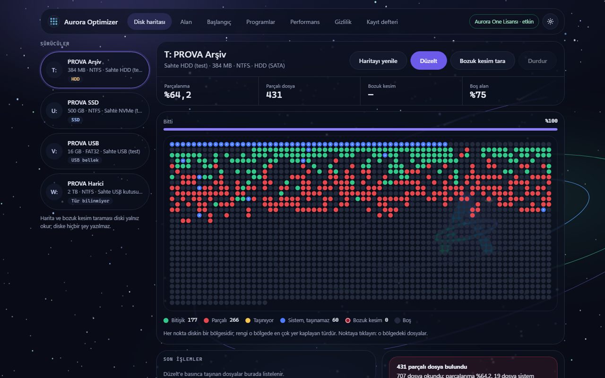This screenshot has height=378, width=605.
Task: Select the PROVA USB drive card
Action: [95, 151]
